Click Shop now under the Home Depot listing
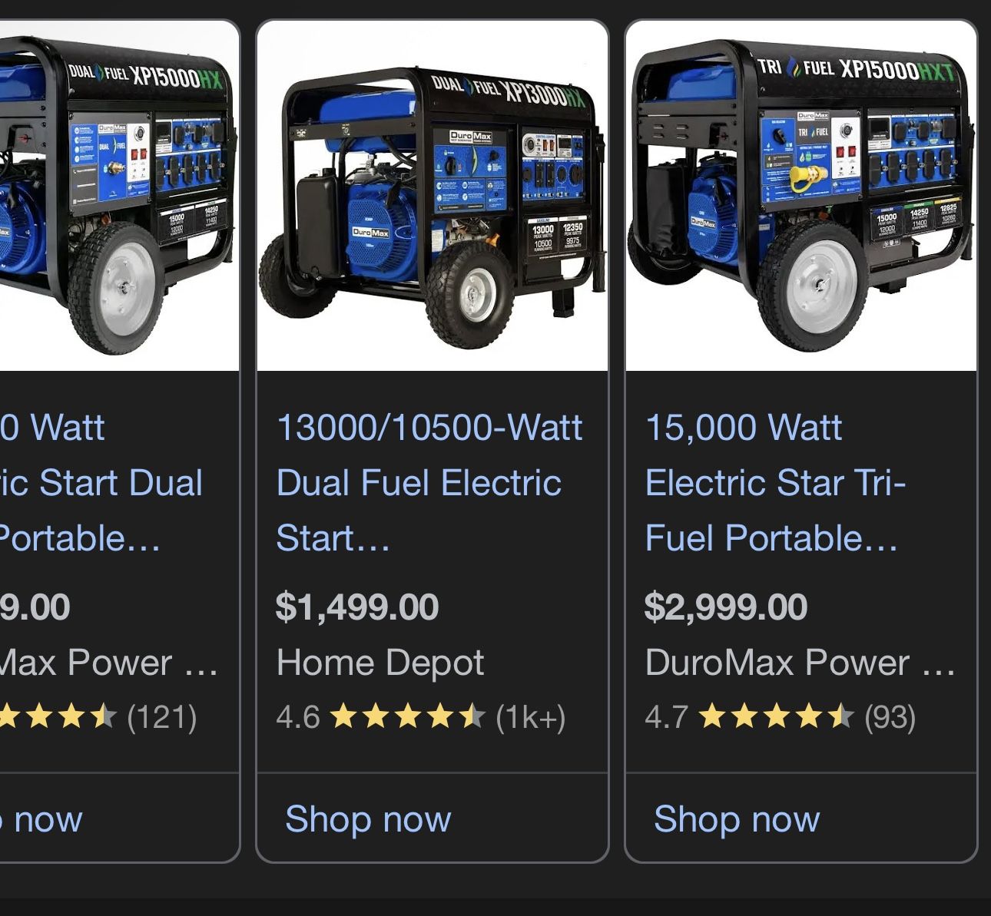 pyautogui.click(x=368, y=818)
